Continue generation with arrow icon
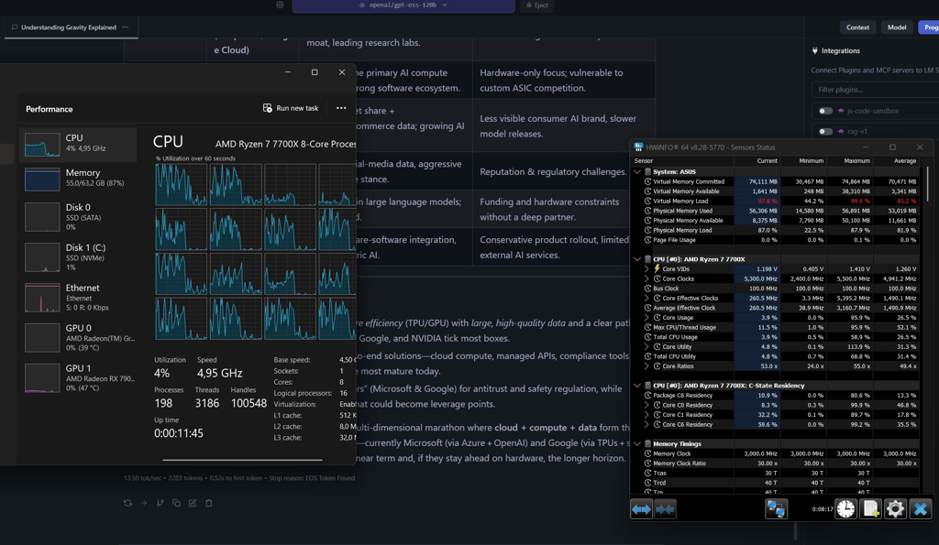The image size is (939, 545). pyautogui.click(x=144, y=503)
